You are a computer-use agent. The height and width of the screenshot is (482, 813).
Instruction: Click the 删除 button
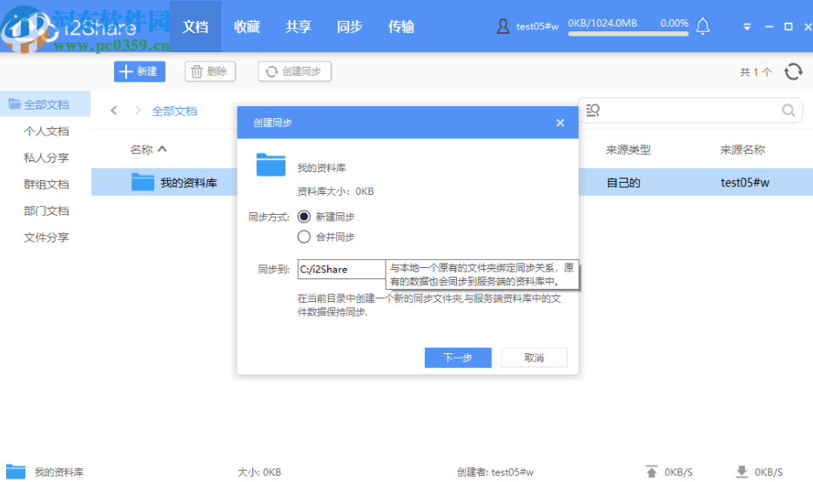[210, 71]
